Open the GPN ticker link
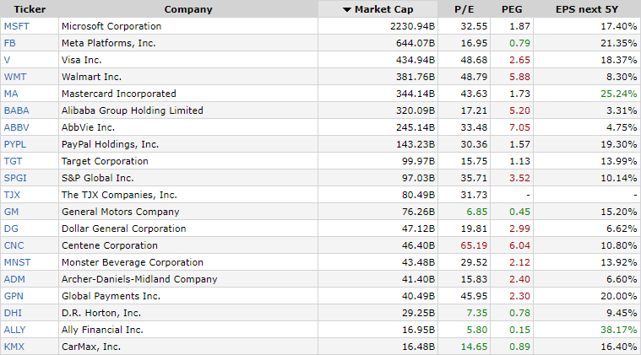Image resolution: width=641 pixels, height=355 pixels. click(14, 296)
